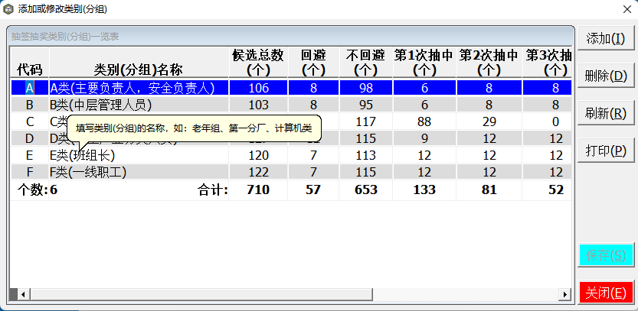638x311 pixels.
Task: Click 不回避 value 95 in row B
Action: 366,105
